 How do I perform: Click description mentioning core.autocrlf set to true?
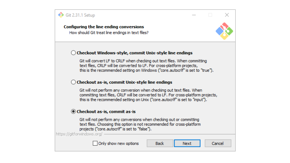tap(146, 66)
